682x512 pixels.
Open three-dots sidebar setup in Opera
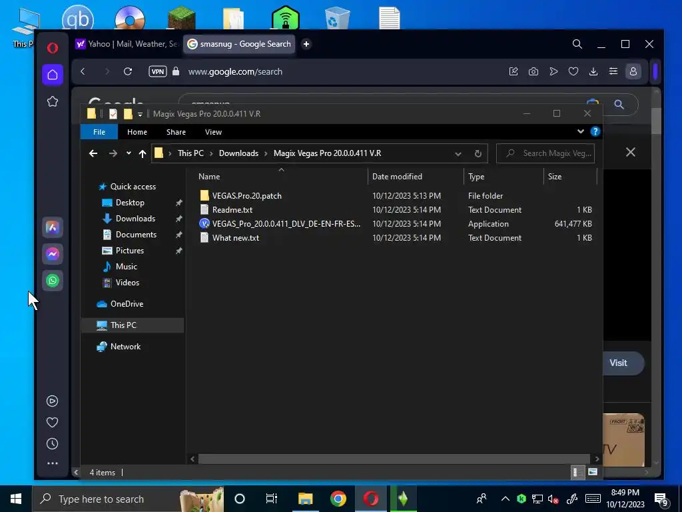(52, 464)
